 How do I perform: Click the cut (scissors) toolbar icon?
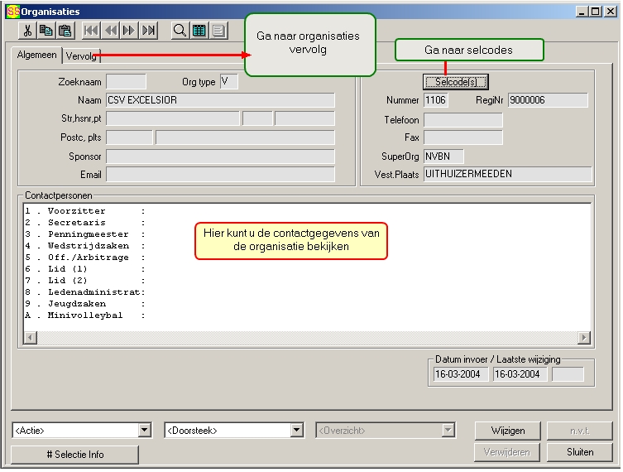(27, 31)
